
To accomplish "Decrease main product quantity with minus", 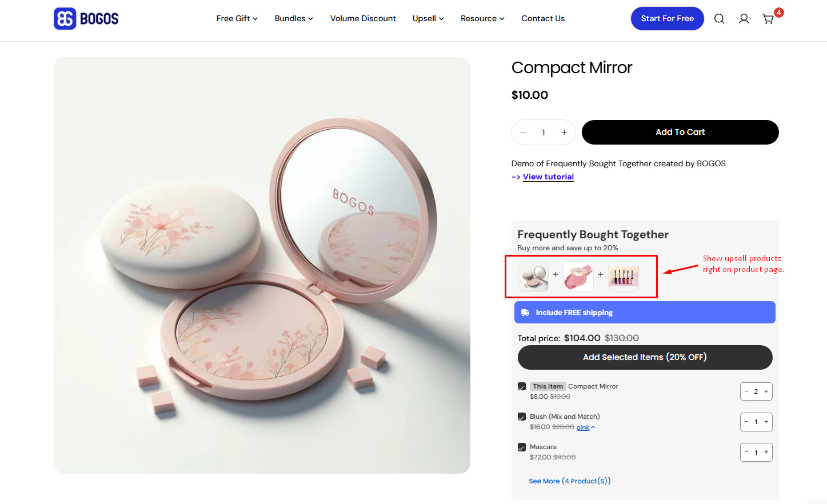I will click(523, 133).
